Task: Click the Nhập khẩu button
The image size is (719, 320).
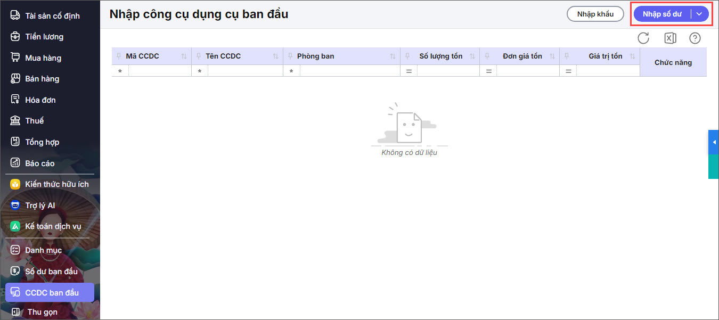Action: coord(595,14)
